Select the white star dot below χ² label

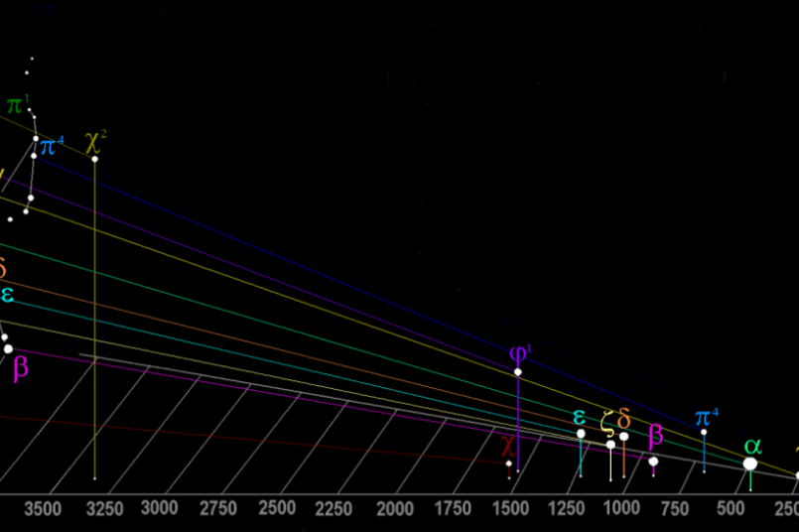[95, 159]
